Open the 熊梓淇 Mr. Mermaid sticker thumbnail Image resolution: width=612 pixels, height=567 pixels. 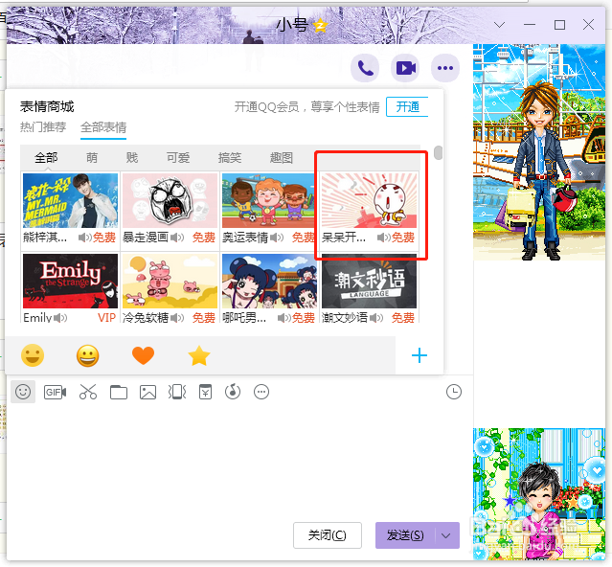pos(70,200)
